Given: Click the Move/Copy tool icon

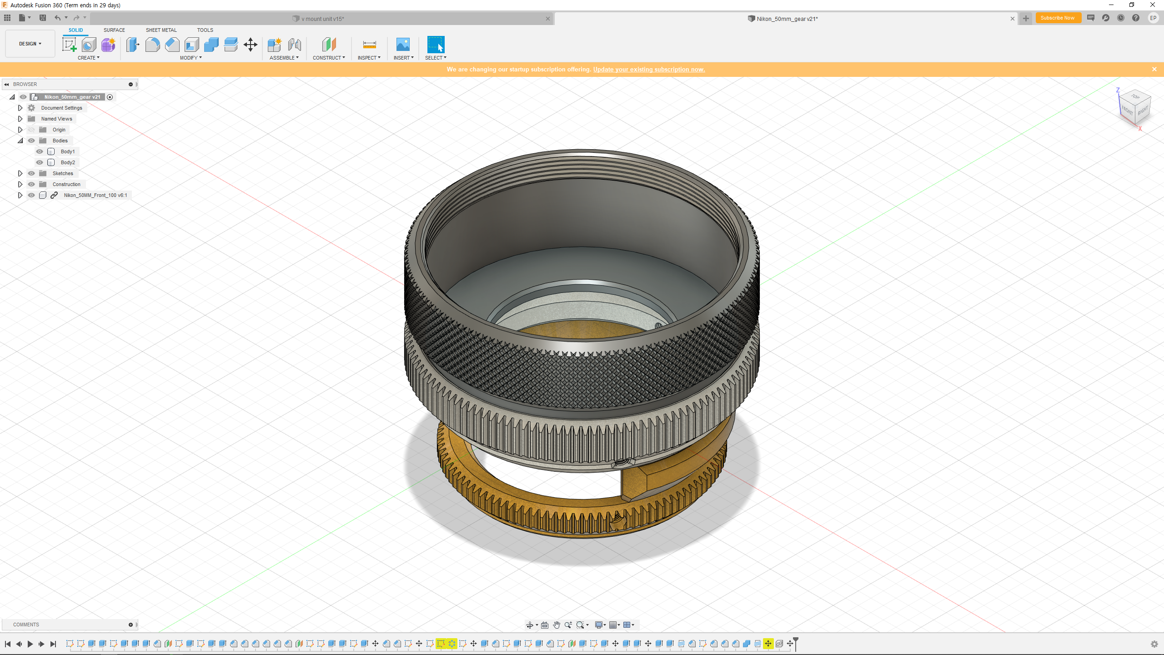Looking at the screenshot, I should point(251,45).
